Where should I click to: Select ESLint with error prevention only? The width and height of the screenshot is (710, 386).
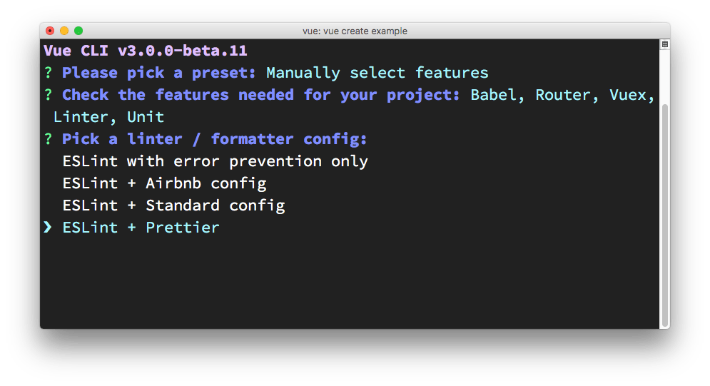[x=215, y=161]
